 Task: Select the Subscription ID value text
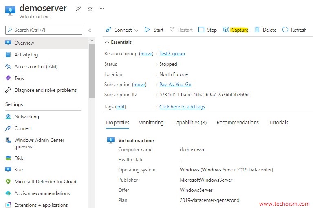coord(204,95)
